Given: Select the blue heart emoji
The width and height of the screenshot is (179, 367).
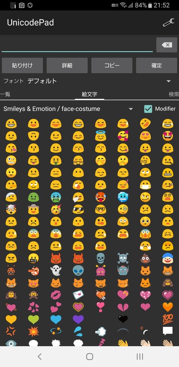Looking at the screenshot, I should coord(56,319).
